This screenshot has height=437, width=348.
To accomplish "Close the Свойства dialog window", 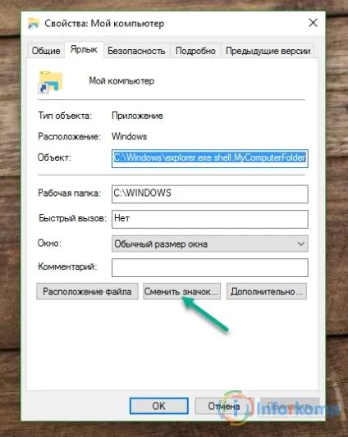I will (x=313, y=23).
